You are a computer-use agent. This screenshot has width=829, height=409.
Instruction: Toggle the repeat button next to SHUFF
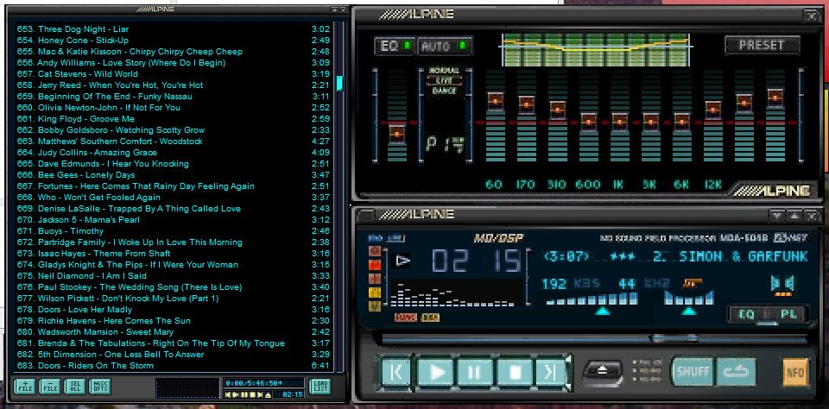point(736,372)
